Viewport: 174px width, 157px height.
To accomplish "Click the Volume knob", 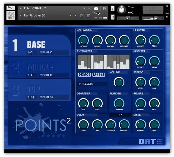I will pos(119,82).
